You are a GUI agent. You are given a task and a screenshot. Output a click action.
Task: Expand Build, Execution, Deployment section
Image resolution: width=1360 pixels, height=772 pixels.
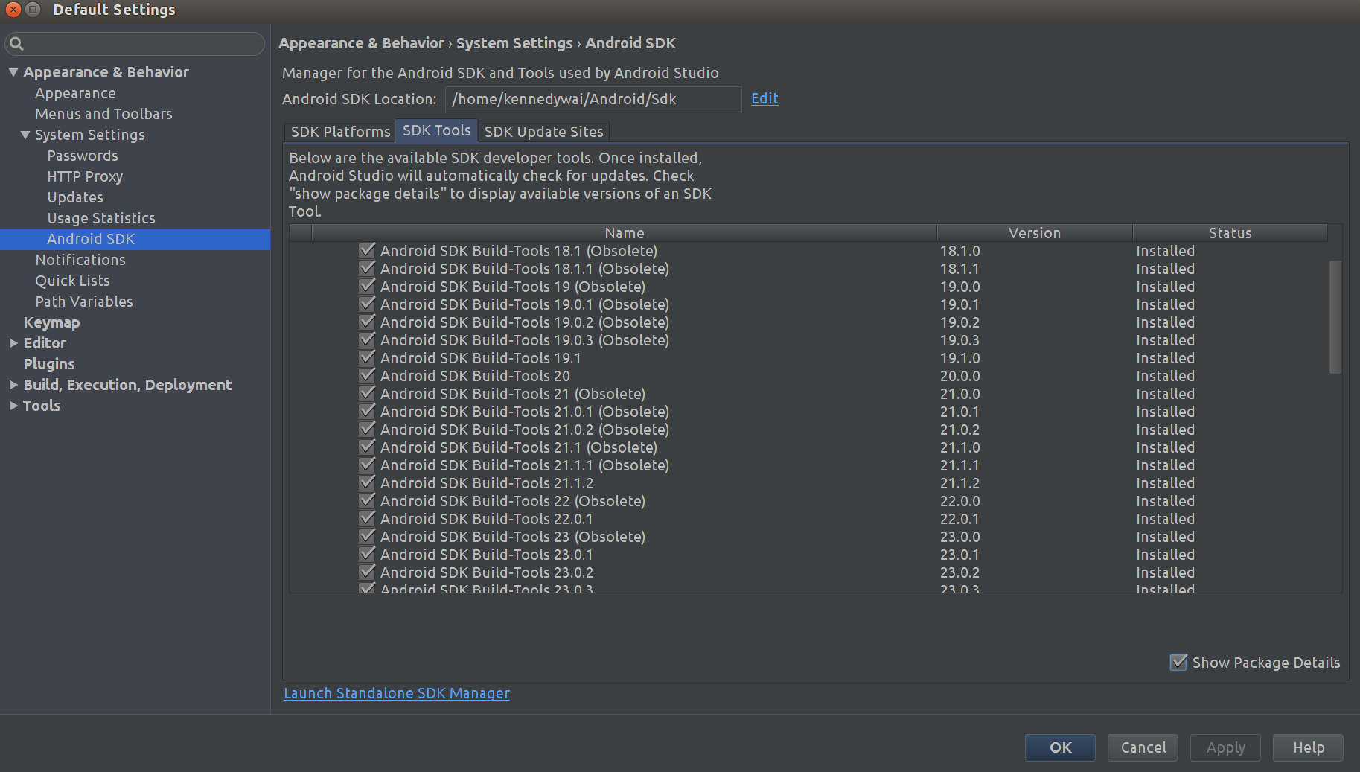coord(13,385)
